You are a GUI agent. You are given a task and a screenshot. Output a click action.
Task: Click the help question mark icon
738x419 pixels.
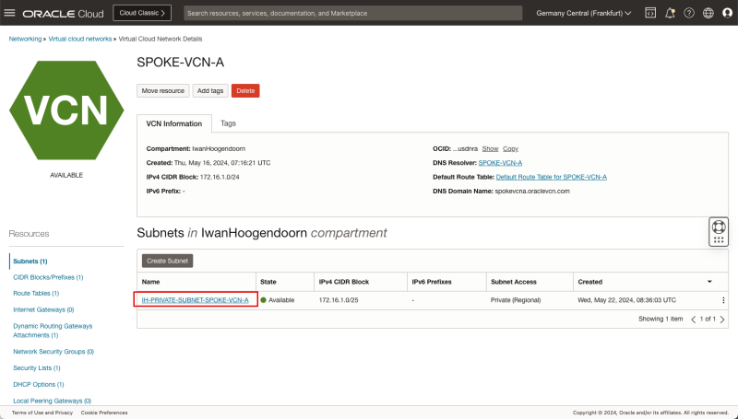pos(688,14)
